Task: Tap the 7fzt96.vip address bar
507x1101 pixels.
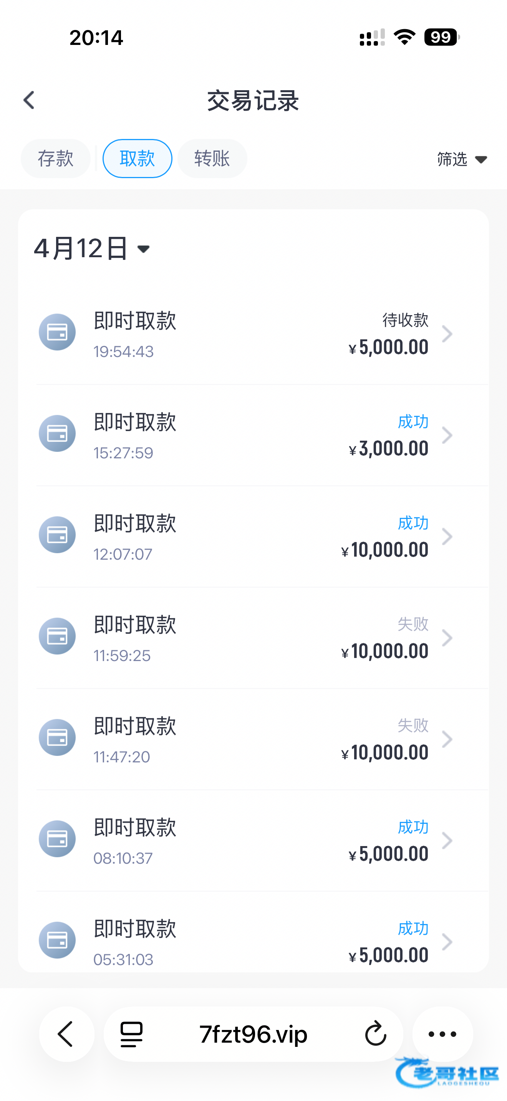Action: [253, 1034]
